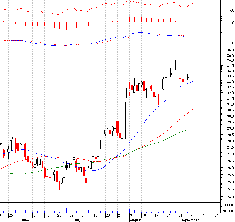Select the x100 volume multiplier label

tap(224, 211)
